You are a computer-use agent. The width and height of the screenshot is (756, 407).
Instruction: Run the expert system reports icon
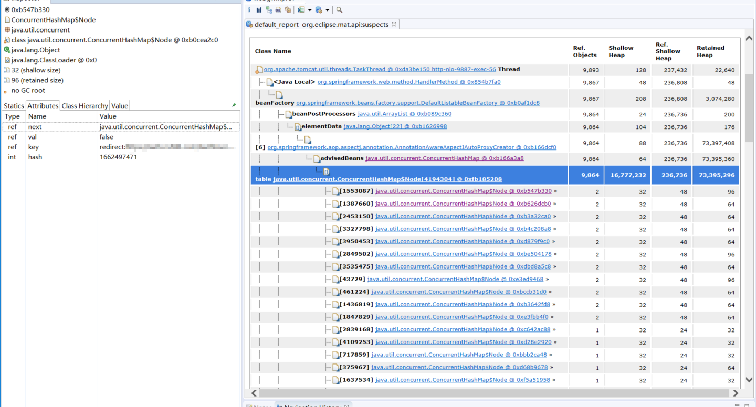301,10
